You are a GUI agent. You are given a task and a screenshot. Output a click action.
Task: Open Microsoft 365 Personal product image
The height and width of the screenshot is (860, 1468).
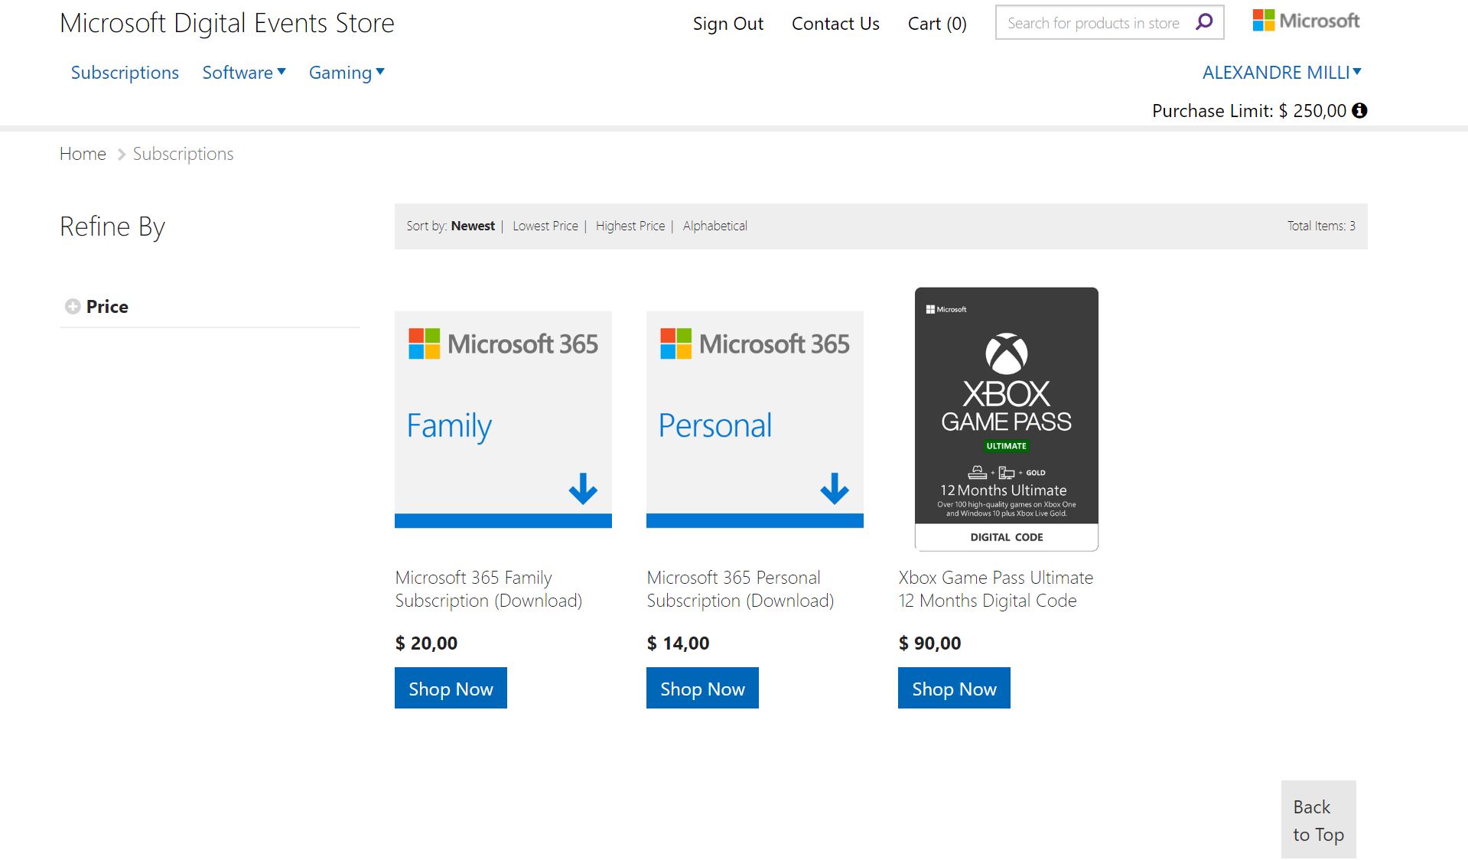755,419
